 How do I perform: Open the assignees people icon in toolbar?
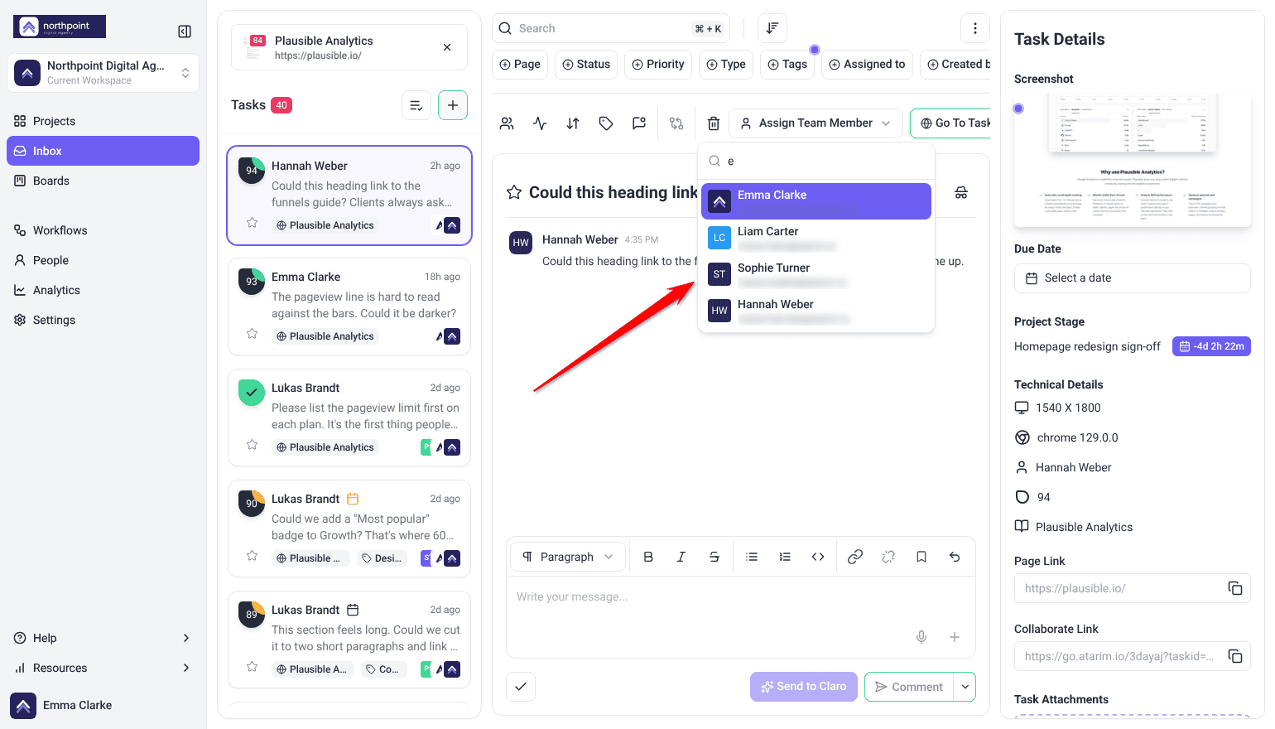(x=507, y=123)
